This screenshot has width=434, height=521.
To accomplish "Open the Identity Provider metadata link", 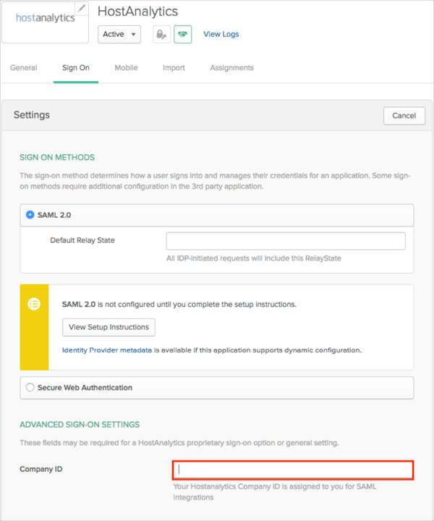I will click(x=107, y=350).
